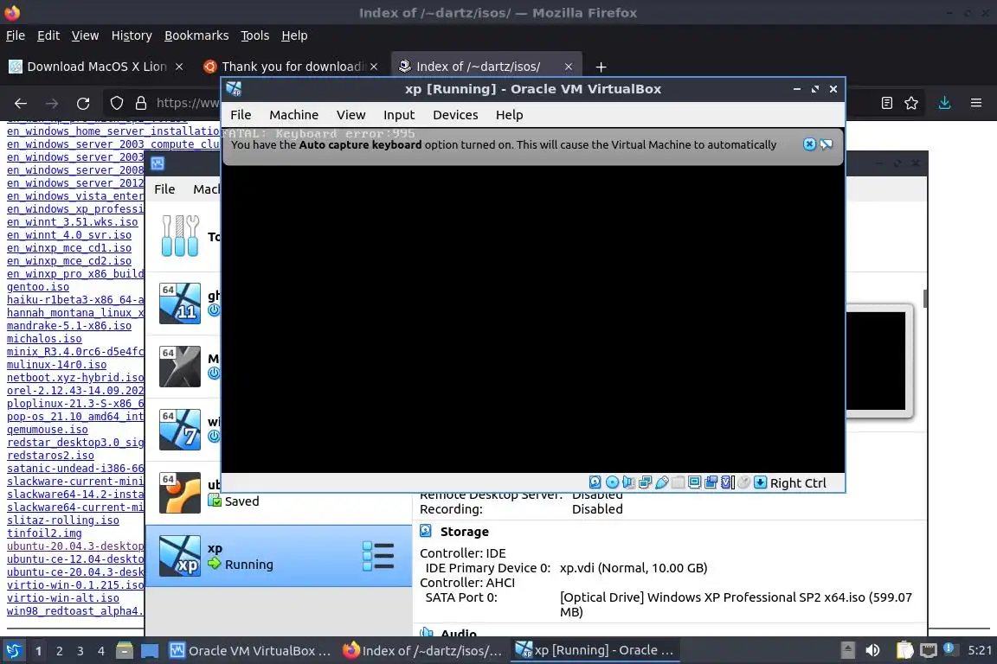Open the tinfoil2.img link

[44, 533]
